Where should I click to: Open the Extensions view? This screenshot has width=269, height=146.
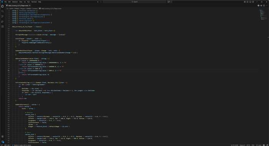2,27
